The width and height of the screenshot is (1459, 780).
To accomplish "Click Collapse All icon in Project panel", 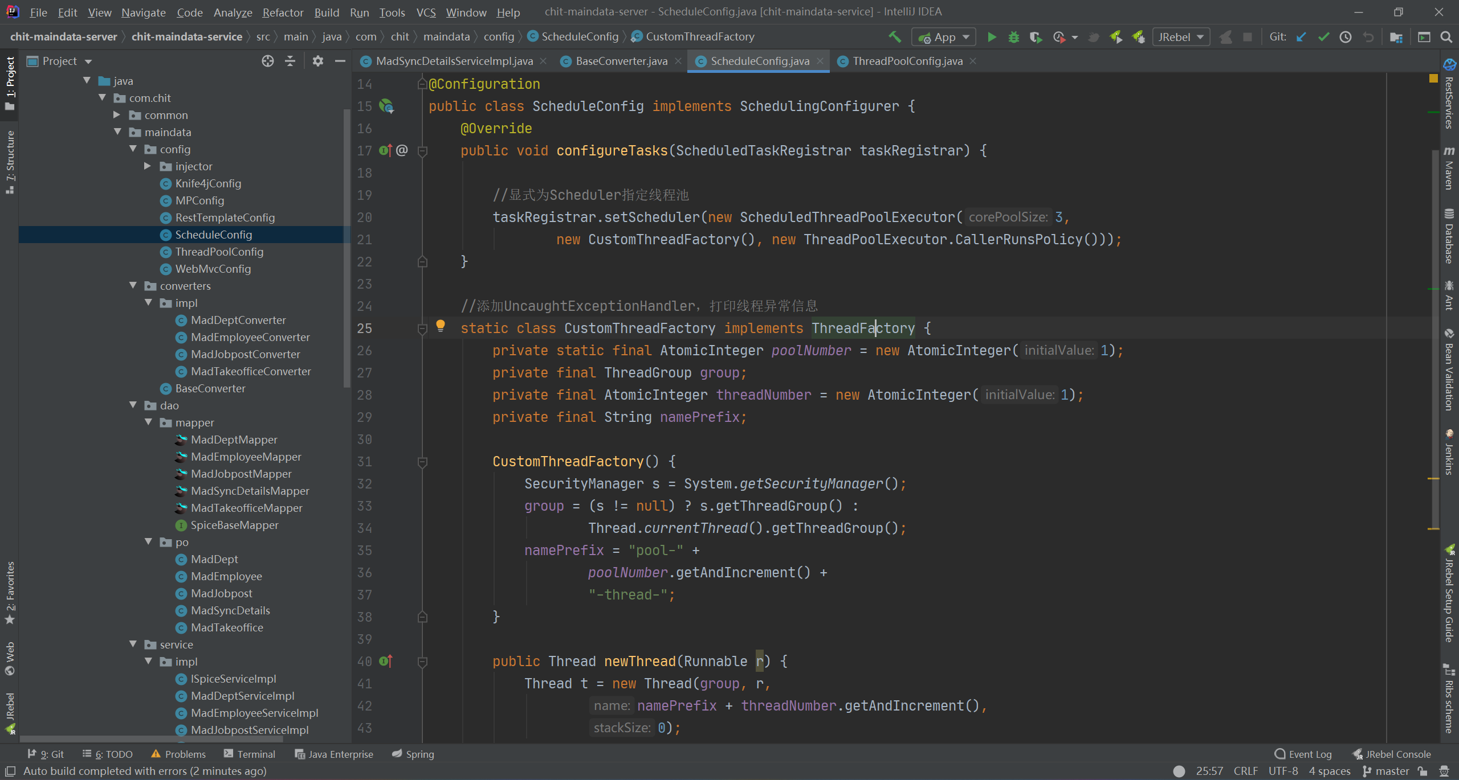I will 290,61.
